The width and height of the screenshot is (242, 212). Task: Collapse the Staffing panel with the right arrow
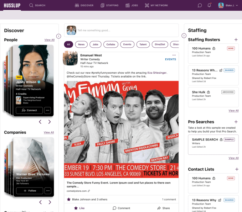[184, 36]
